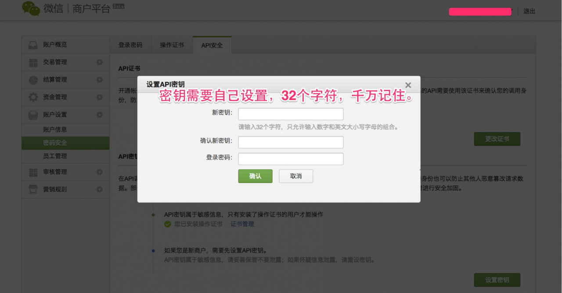This screenshot has width=562, height=293.
Task: Click the WeChat logo icon
Action: coord(31,8)
